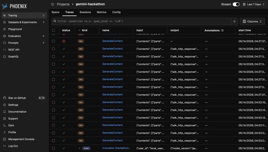Select checkbox of the invocation chain row
Image resolution: width=268 pixels, height=152 pixels.
53,148
